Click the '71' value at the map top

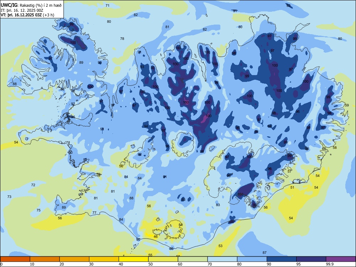tap(108, 5)
